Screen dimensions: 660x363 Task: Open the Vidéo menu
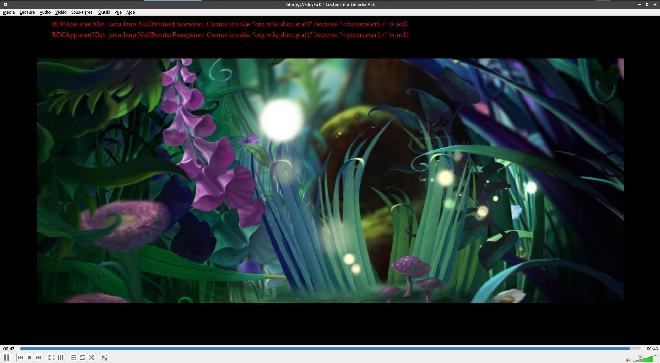pos(61,12)
